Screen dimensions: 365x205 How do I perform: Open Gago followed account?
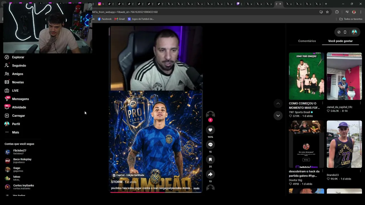click(x=14, y=169)
